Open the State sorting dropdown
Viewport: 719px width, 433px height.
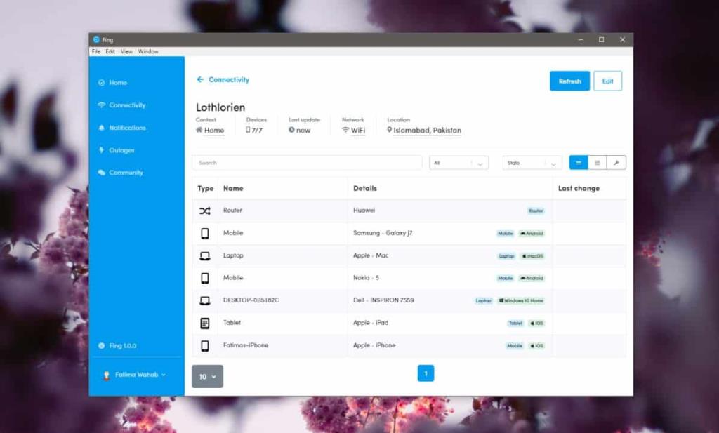(531, 162)
